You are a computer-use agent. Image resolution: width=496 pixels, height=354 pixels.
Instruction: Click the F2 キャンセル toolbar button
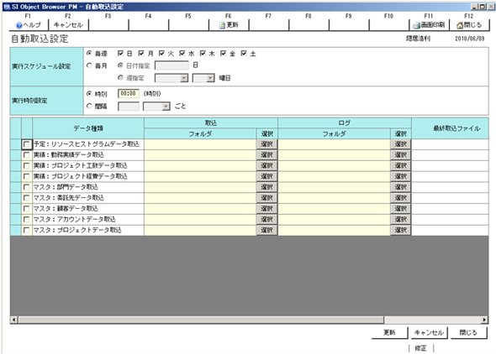click(x=68, y=25)
